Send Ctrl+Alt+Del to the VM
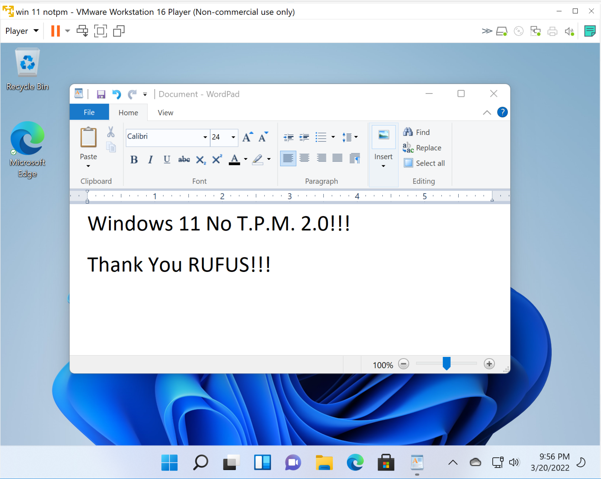This screenshot has width=601, height=479. click(82, 31)
